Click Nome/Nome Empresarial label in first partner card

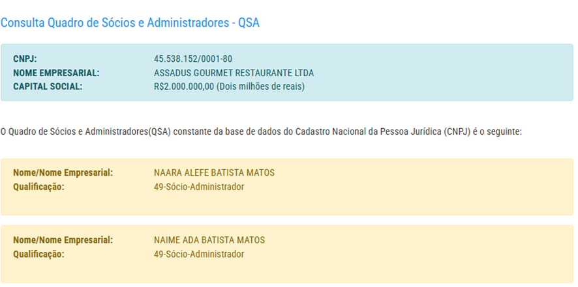[63, 173]
